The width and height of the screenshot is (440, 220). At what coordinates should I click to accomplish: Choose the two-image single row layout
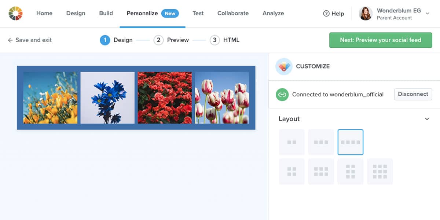[291, 142]
